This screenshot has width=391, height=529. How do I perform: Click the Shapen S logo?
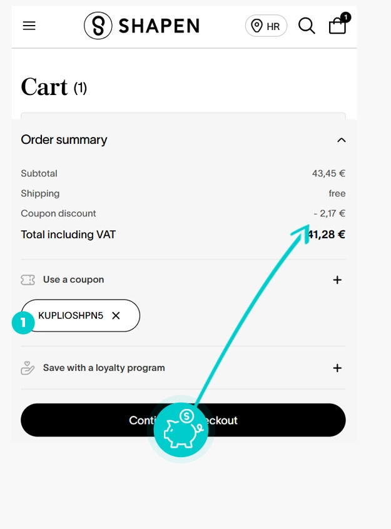click(x=98, y=26)
